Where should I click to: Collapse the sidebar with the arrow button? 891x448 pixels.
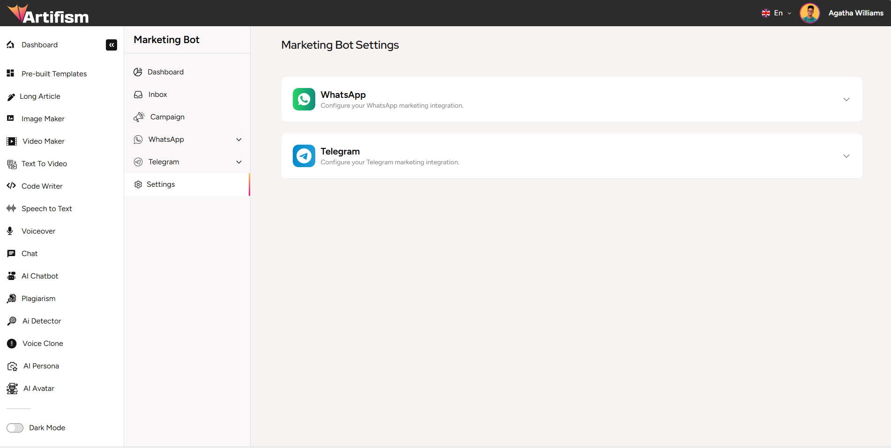111,44
